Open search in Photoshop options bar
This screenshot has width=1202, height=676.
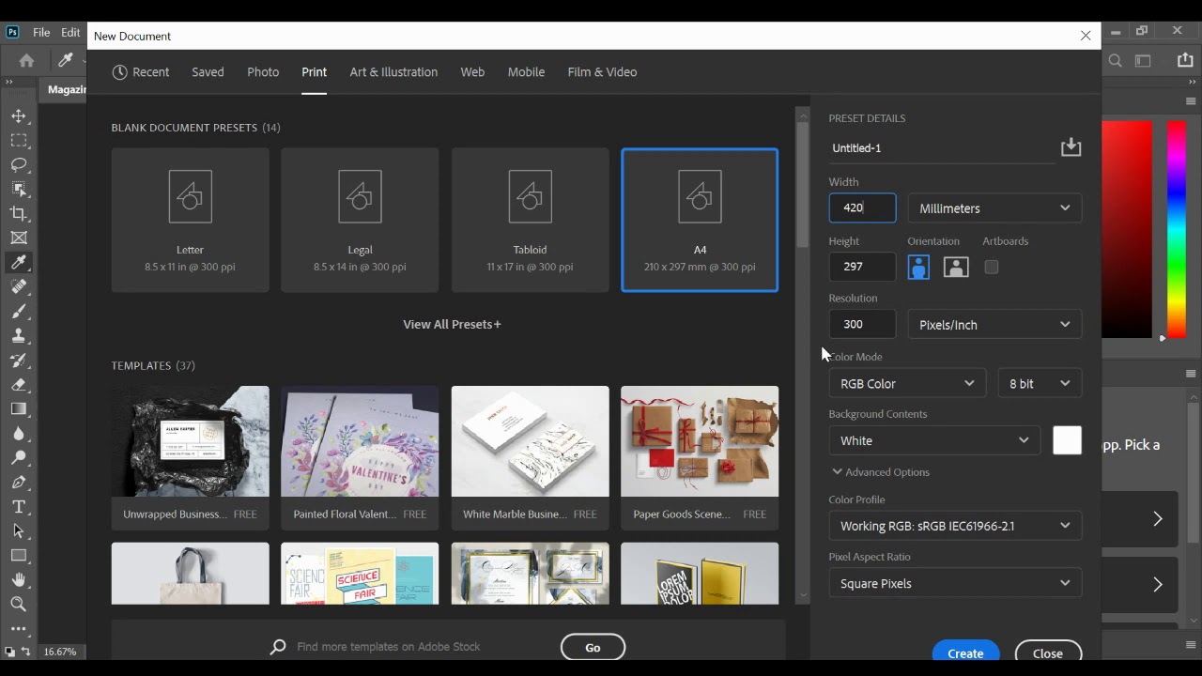pos(1116,61)
